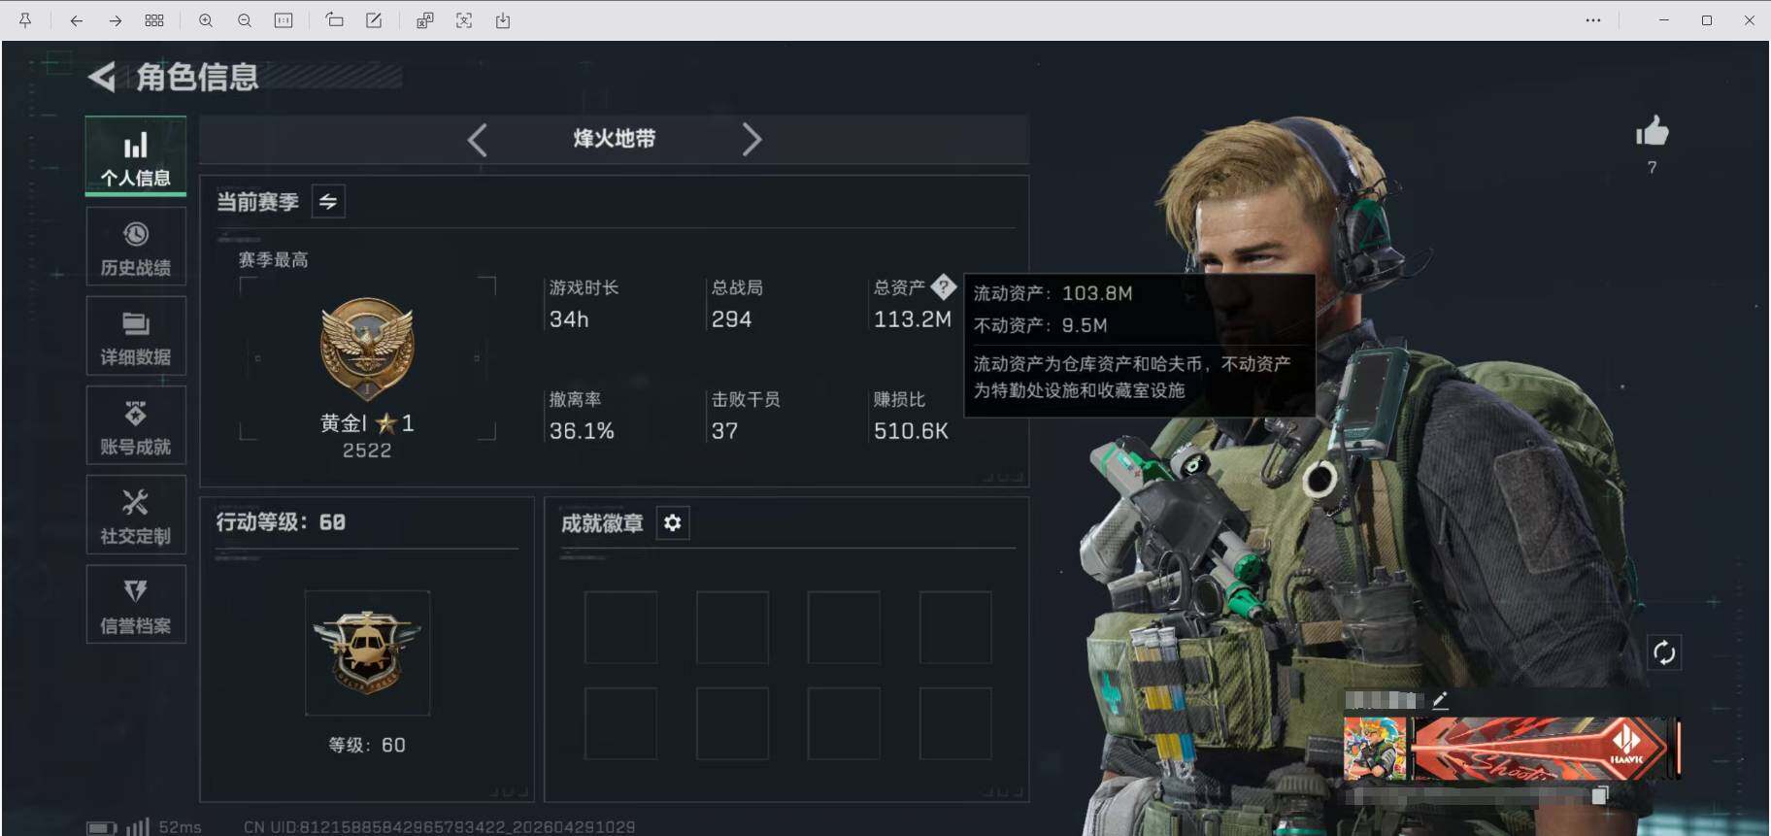Open the 账号成就 tab

click(x=136, y=426)
